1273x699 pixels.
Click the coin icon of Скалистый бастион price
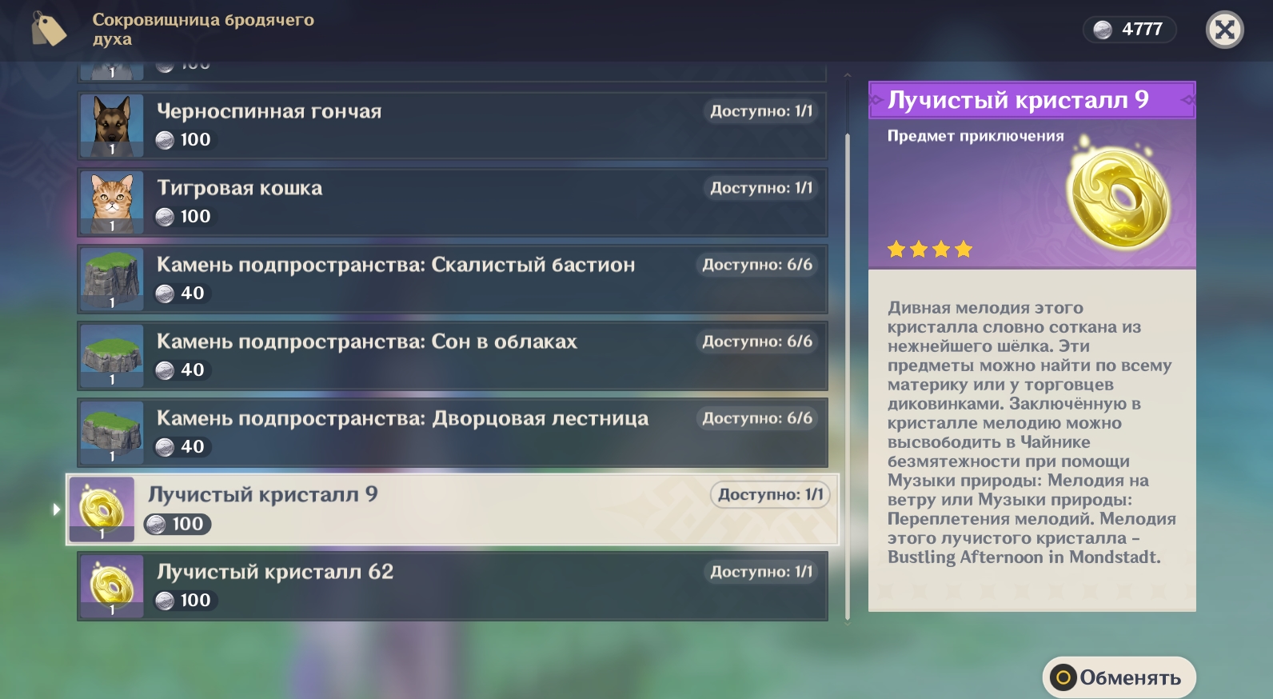click(x=165, y=294)
